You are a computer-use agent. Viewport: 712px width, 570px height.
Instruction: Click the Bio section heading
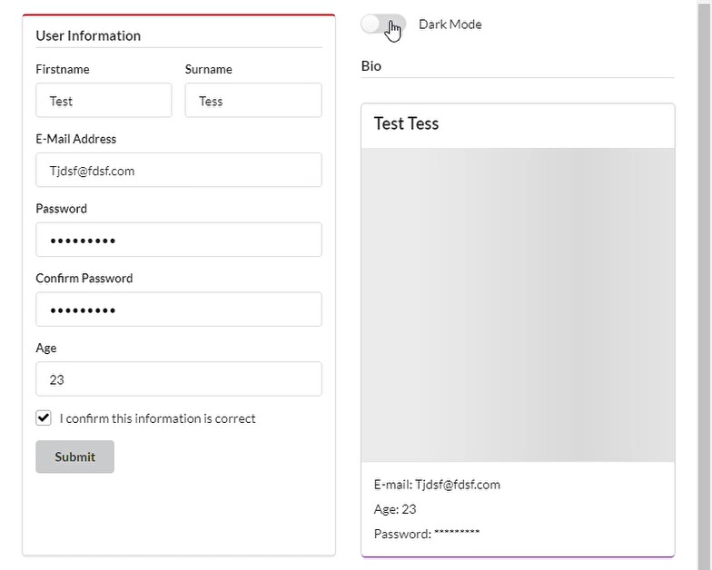coord(371,66)
